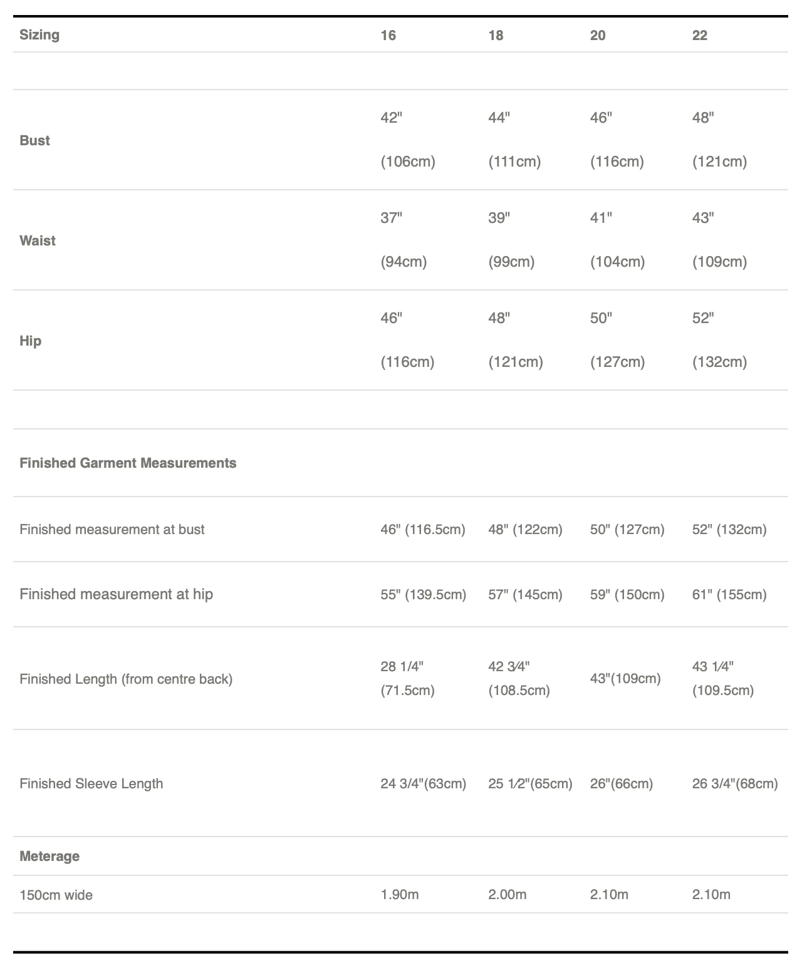Select size 22 column header
This screenshot has width=807, height=973.
tap(699, 36)
